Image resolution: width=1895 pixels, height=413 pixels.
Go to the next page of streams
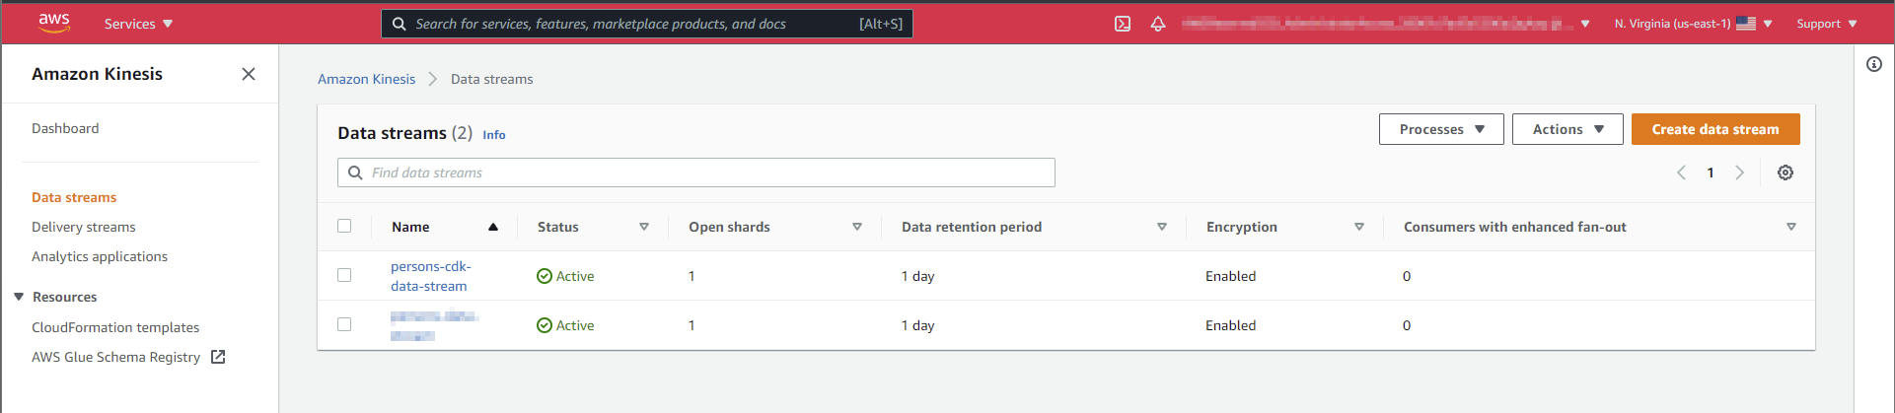(x=1739, y=172)
